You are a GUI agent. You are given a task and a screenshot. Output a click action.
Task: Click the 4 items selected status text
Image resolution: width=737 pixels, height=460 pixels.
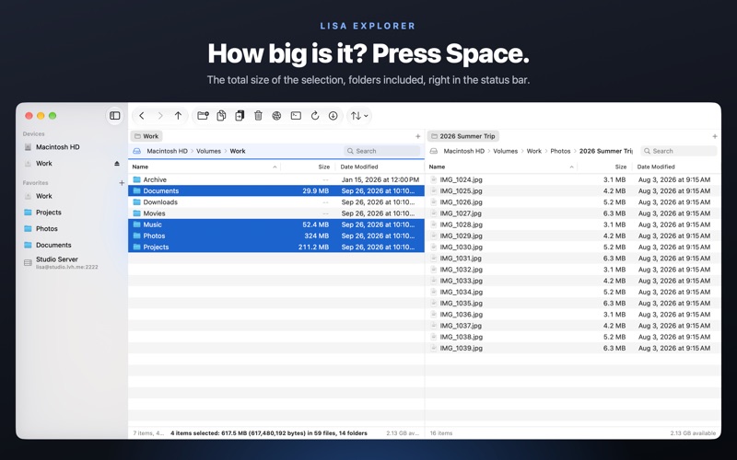point(269,433)
